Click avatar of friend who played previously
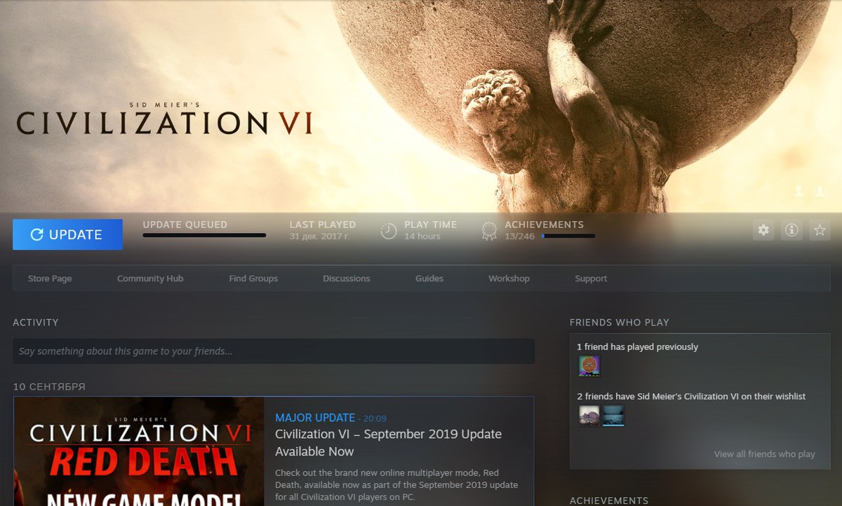Screen dimensions: 842x506 (x=589, y=366)
